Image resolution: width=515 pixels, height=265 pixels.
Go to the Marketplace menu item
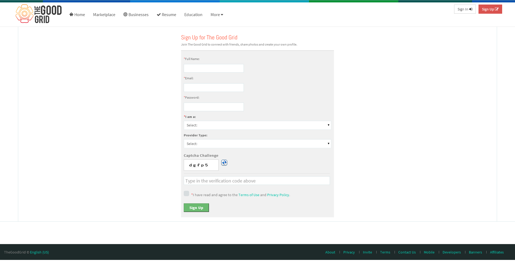(x=104, y=14)
